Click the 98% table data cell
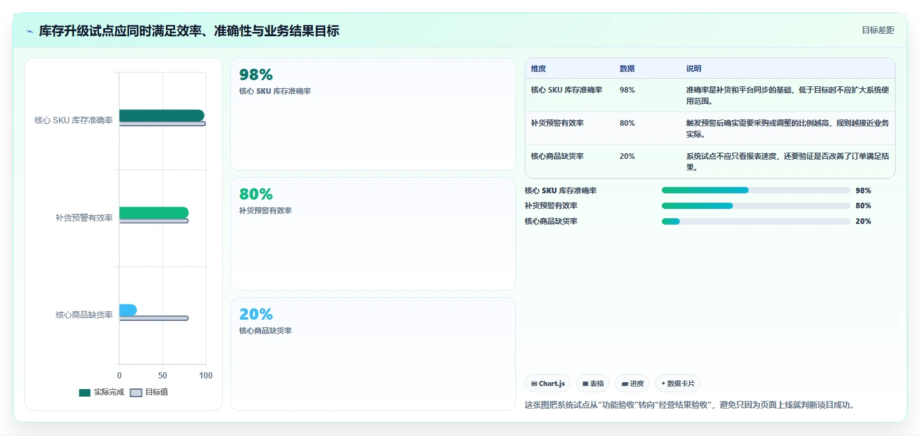Screen dimensions: 920x436 (627, 90)
